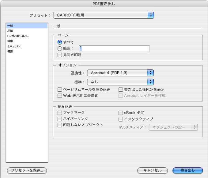Enable ブックマーク checkbox

60,113
